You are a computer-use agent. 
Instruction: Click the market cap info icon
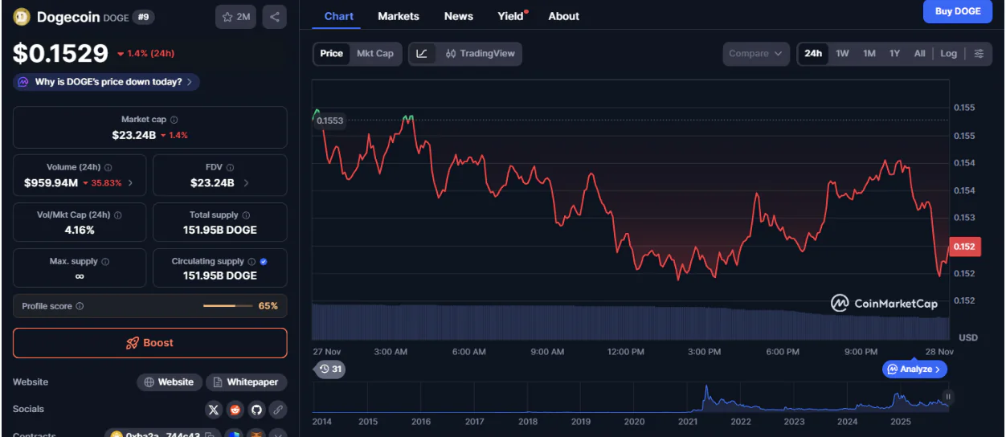coord(174,120)
